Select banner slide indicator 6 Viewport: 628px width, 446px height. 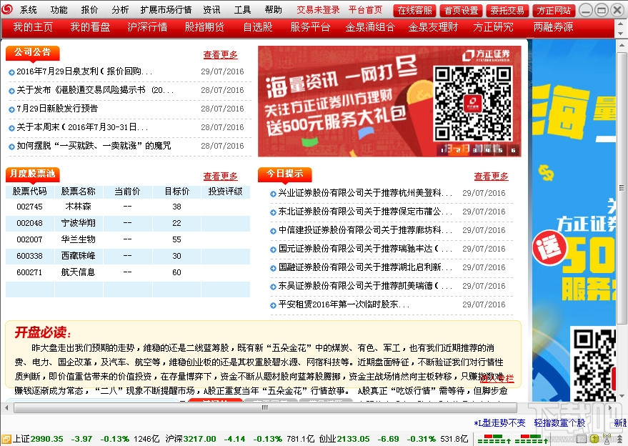click(513, 151)
